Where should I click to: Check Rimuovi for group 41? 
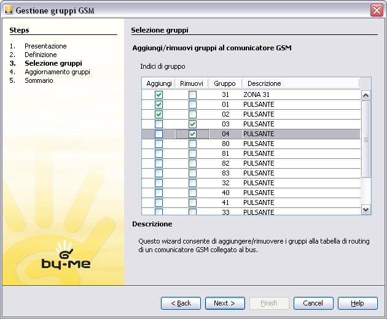click(192, 202)
